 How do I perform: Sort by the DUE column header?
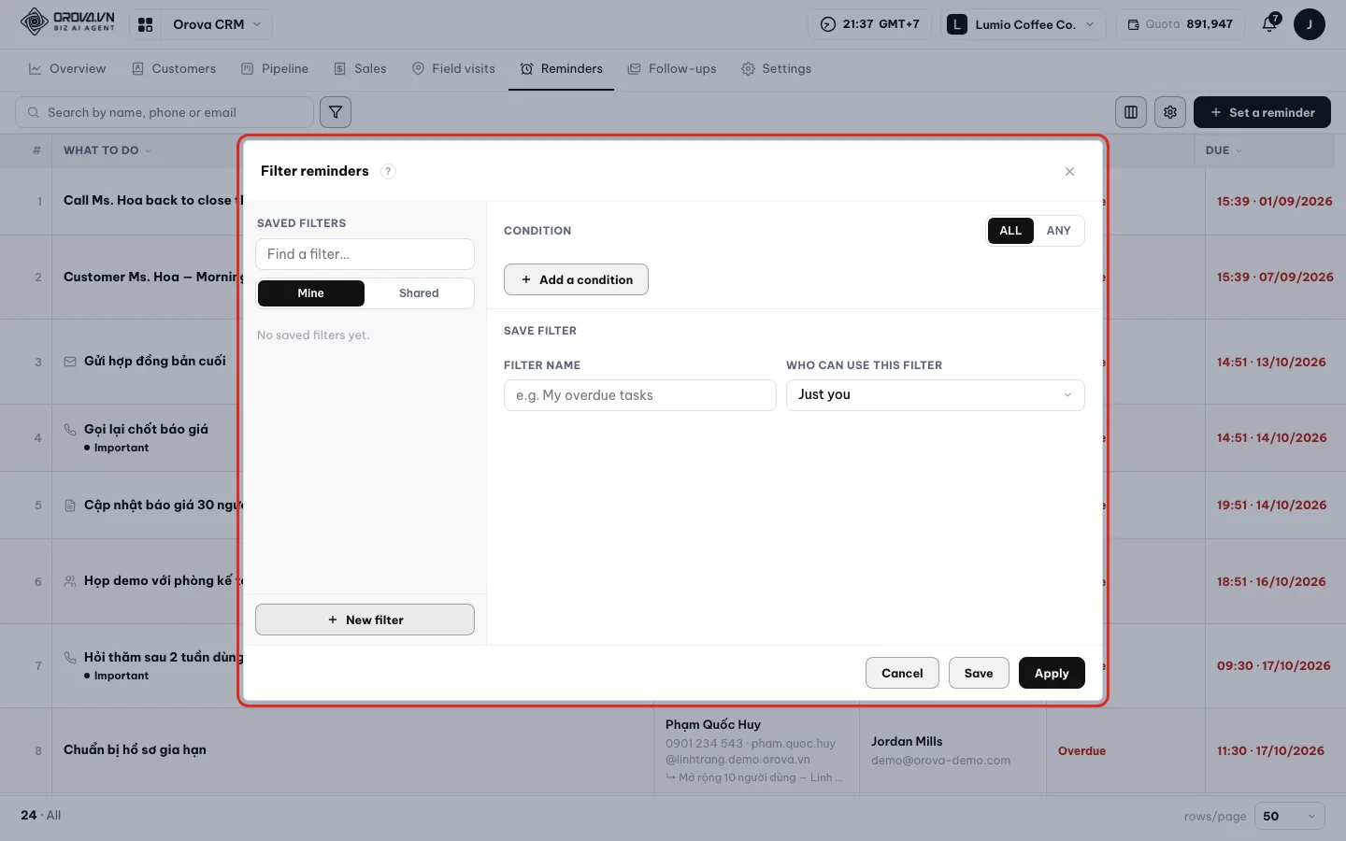(1224, 150)
